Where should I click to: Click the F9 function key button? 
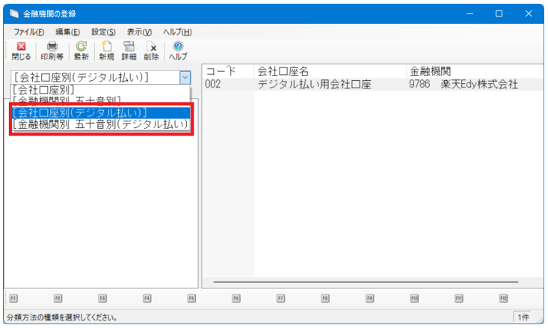[x=370, y=299]
